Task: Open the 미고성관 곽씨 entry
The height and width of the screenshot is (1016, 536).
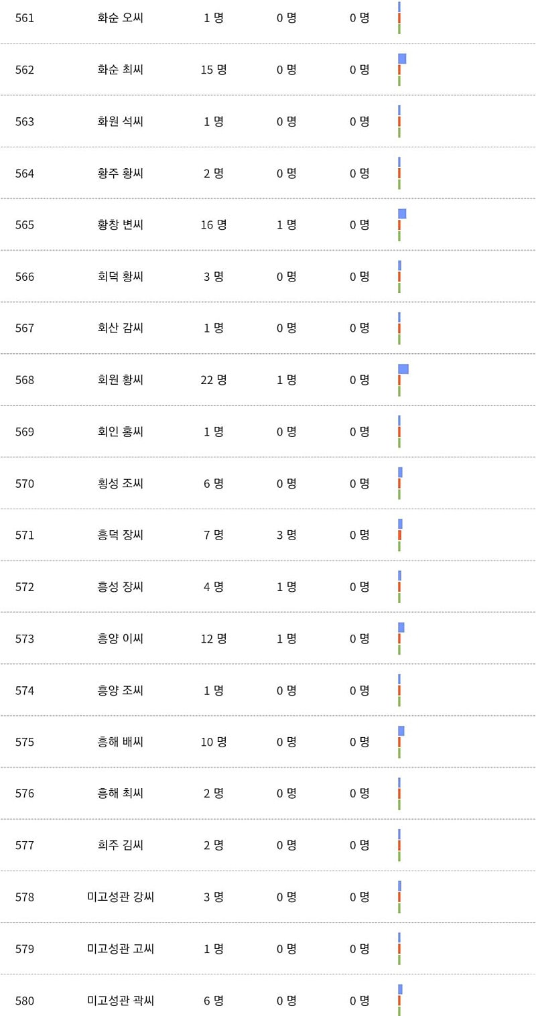Action: (x=121, y=1001)
